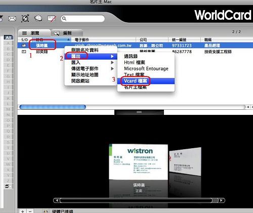This screenshot has width=253, height=213.
Task: Choose Vcard 檔案 from export submenu
Action: (146, 81)
